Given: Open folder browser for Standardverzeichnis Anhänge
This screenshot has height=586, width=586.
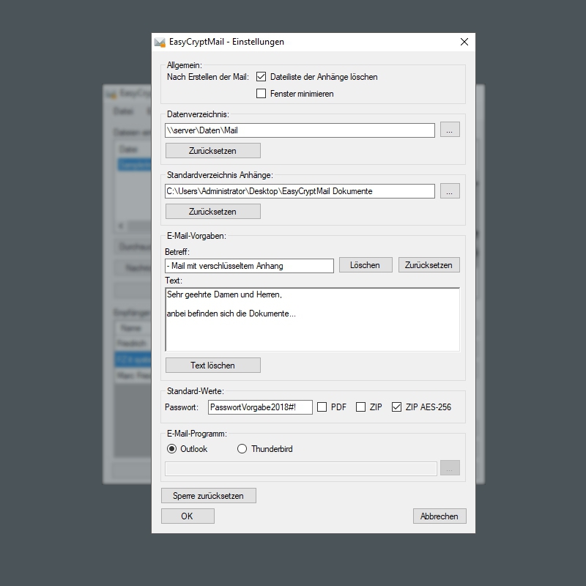Looking at the screenshot, I should point(450,191).
